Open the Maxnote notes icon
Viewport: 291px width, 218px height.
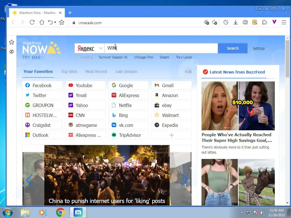click(x=255, y=22)
